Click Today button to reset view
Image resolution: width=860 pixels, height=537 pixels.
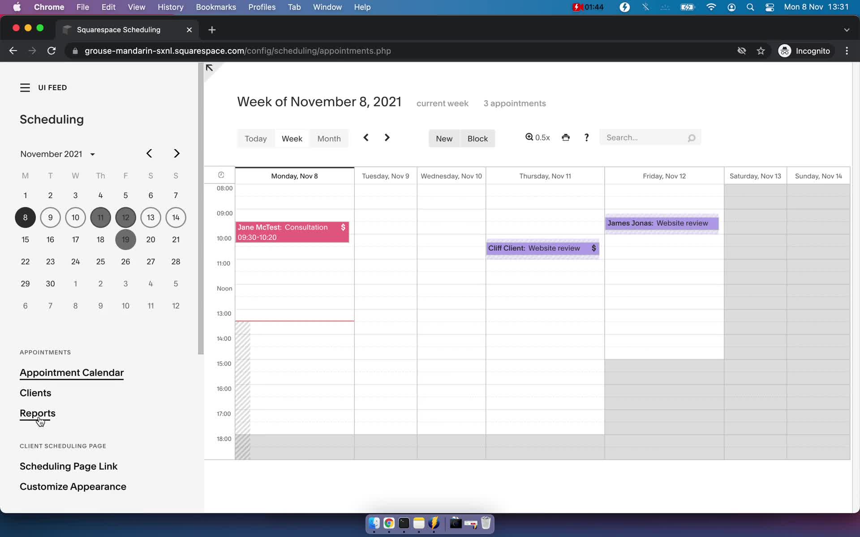pyautogui.click(x=256, y=138)
